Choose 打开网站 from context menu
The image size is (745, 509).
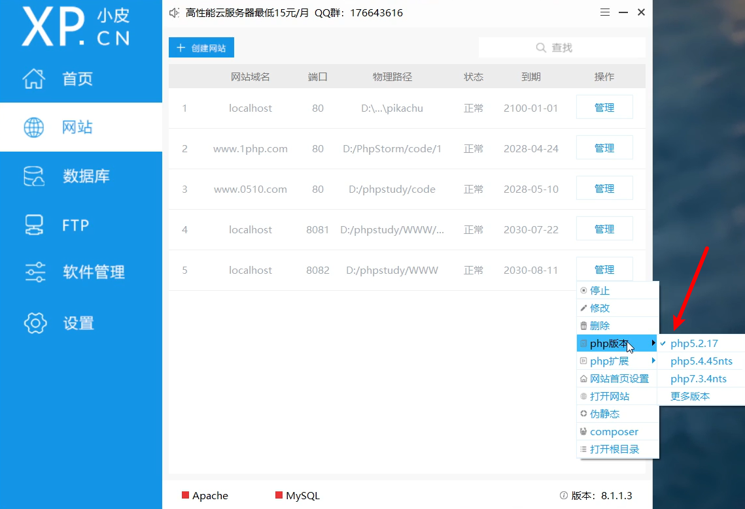point(609,396)
